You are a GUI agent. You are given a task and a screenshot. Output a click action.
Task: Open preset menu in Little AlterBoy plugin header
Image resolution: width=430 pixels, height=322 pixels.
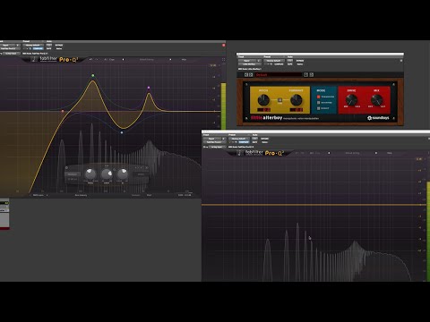[x=274, y=61]
